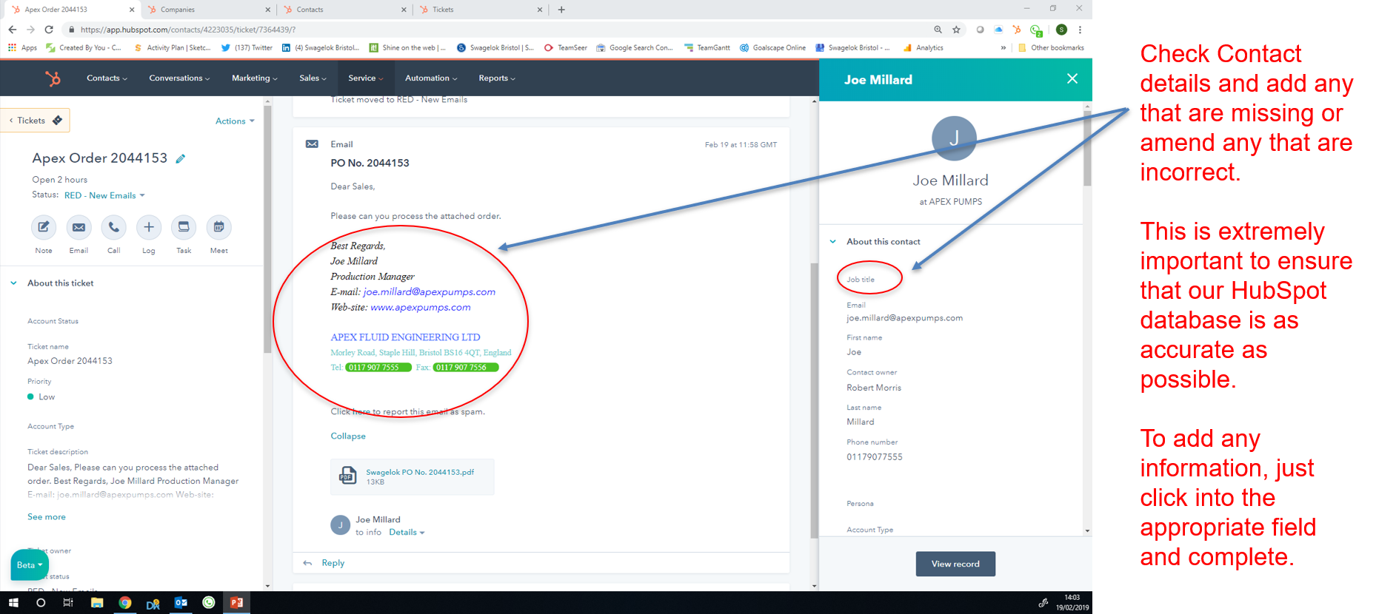Screen dimensions: 1376x614
Task: Click the Joe Millard avatar circle
Action: (x=954, y=138)
